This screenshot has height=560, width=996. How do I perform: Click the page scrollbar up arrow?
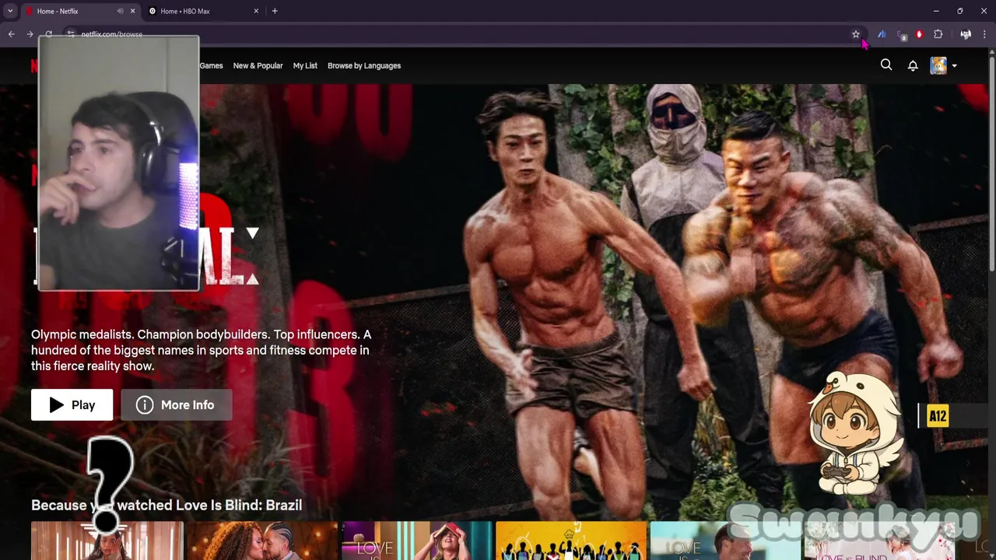[x=991, y=52]
